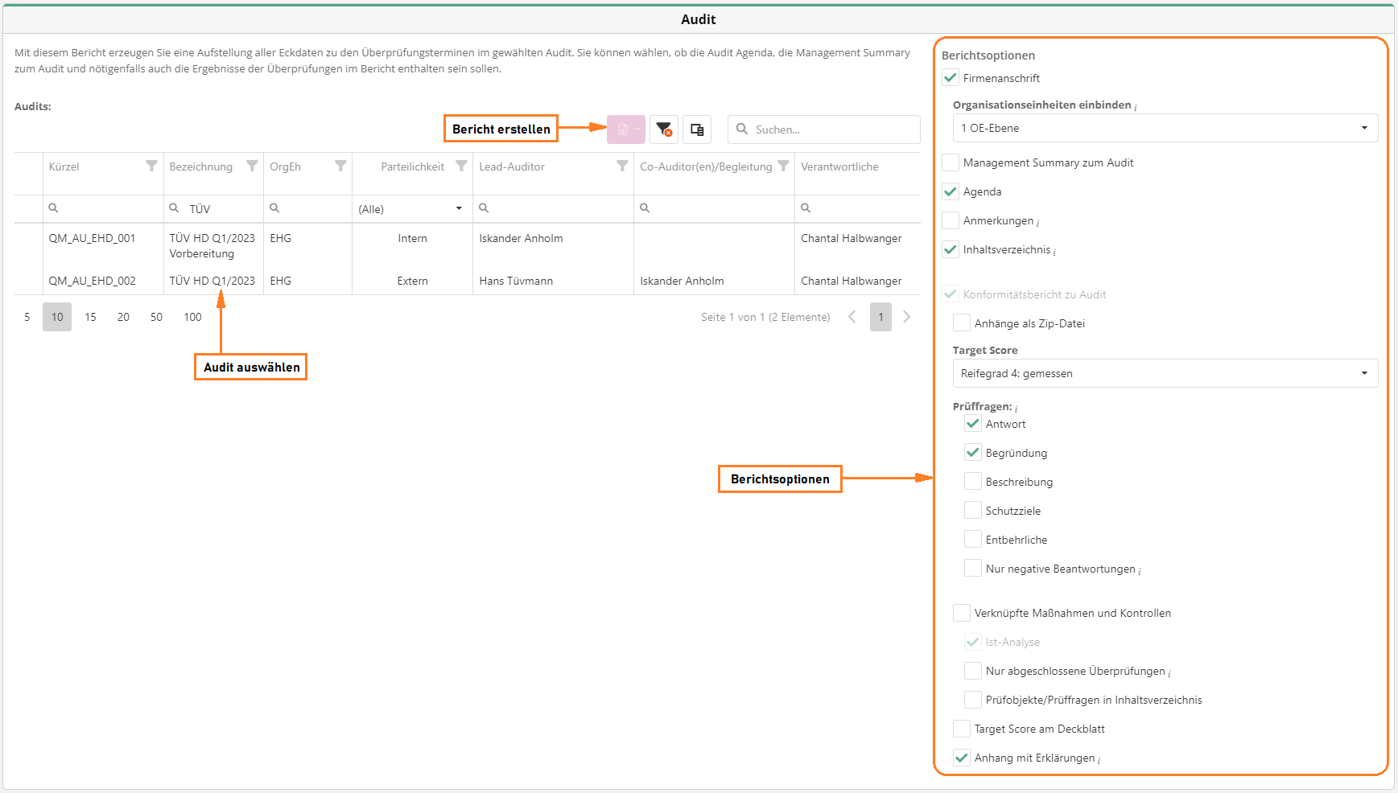This screenshot has height=793, width=1398.
Task: Click filter icon in OrgEh column header
Action: coord(340,166)
